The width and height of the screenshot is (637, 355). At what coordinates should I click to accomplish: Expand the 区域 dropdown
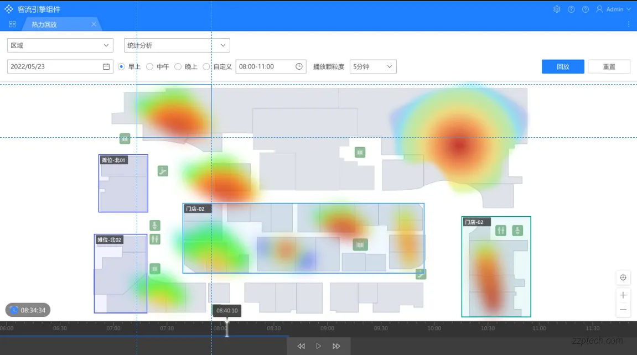[x=60, y=45]
